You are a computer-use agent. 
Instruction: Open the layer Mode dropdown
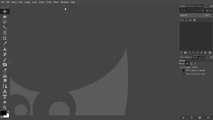[192, 10]
